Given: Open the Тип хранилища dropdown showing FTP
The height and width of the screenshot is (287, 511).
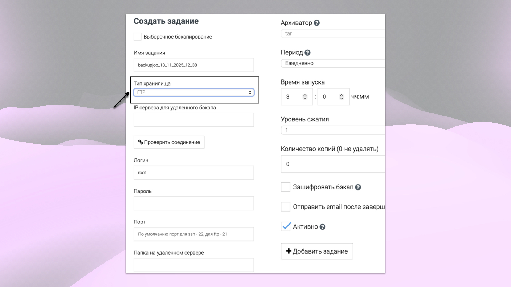Looking at the screenshot, I should click(x=194, y=92).
